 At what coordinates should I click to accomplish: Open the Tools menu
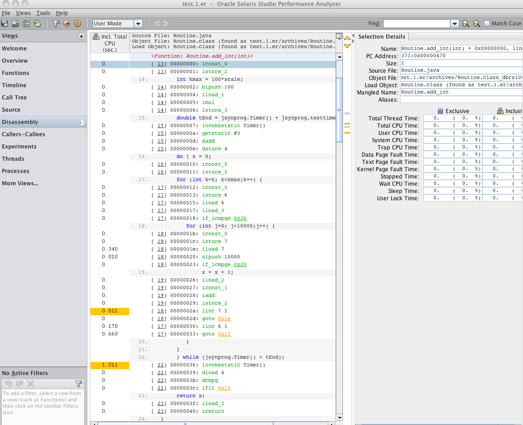43,13
